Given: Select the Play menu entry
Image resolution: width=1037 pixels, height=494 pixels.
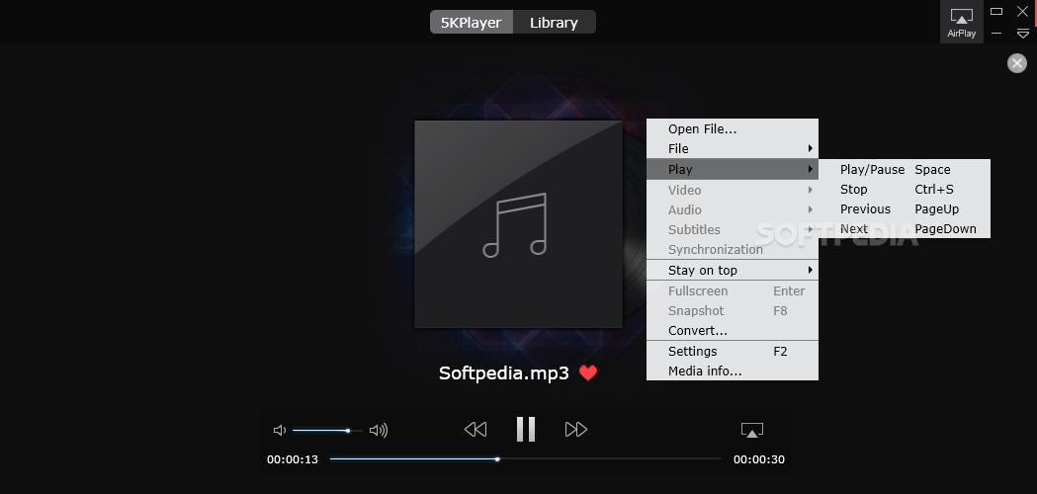Looking at the screenshot, I should (x=733, y=169).
